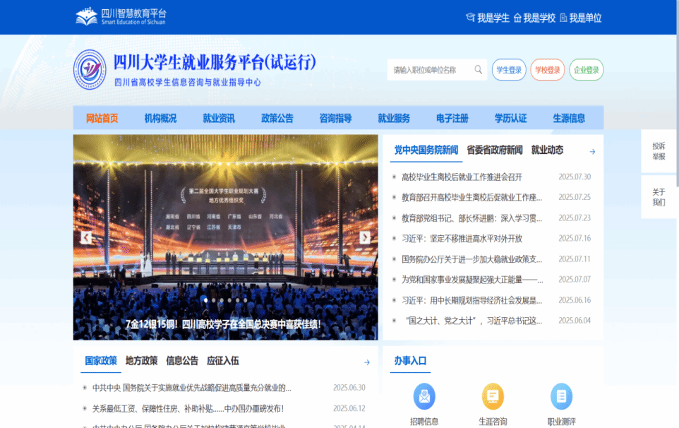
Task: Click the 企业登录 button
Action: [x=587, y=70]
